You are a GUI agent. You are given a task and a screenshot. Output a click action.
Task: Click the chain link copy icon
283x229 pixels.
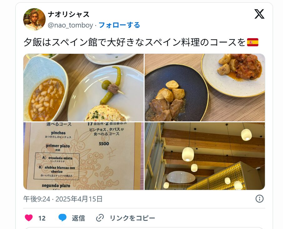point(100,218)
